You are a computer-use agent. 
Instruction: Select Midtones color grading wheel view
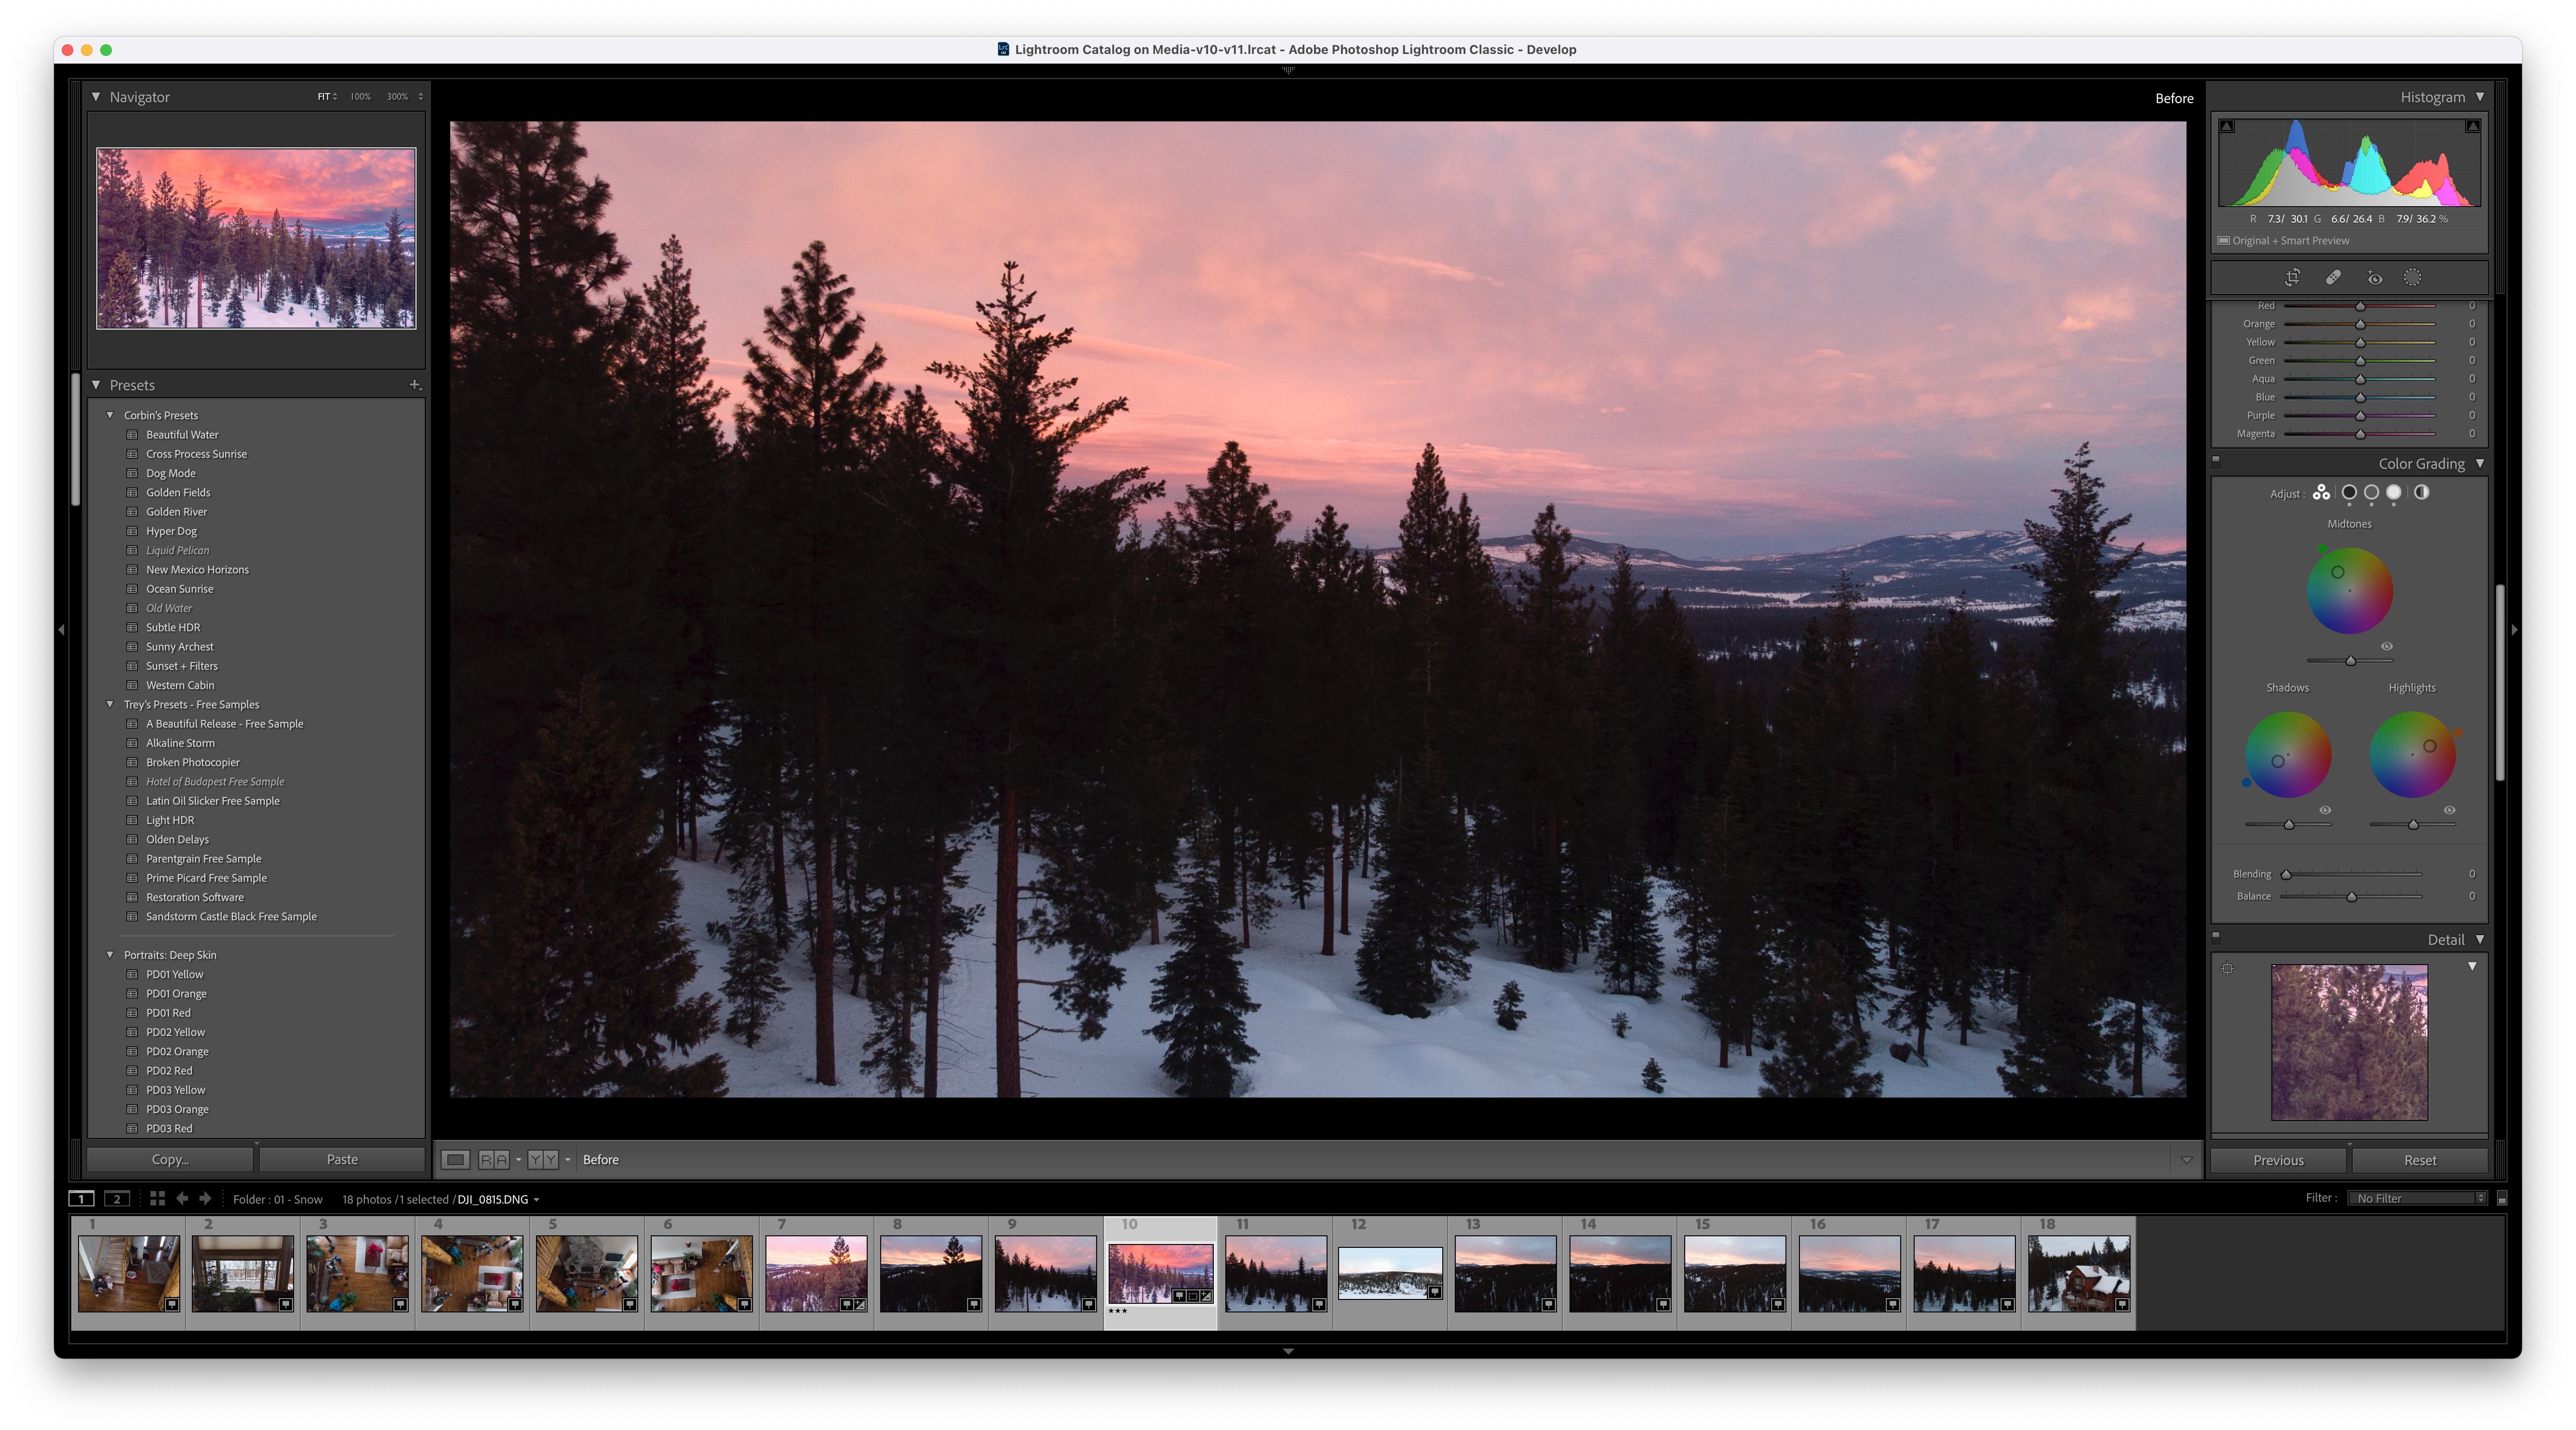click(2371, 493)
